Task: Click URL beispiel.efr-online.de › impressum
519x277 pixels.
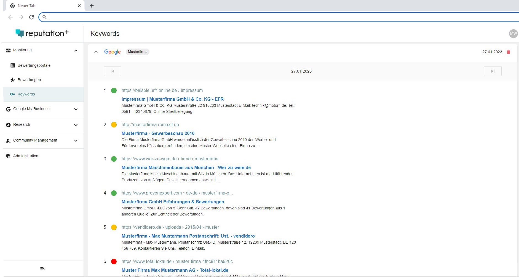Action: click(162, 90)
